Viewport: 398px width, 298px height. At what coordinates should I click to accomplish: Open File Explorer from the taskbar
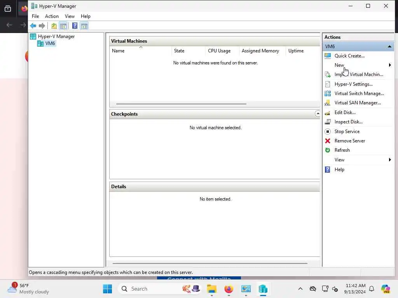[x=212, y=289]
